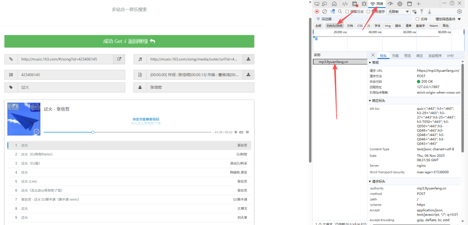Click the song URL text field
468x225 pixels.
tap(65, 59)
